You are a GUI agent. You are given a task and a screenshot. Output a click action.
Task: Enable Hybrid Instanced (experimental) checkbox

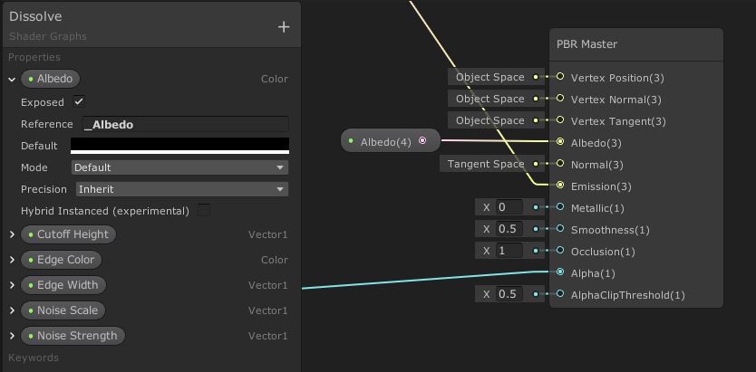[204, 211]
